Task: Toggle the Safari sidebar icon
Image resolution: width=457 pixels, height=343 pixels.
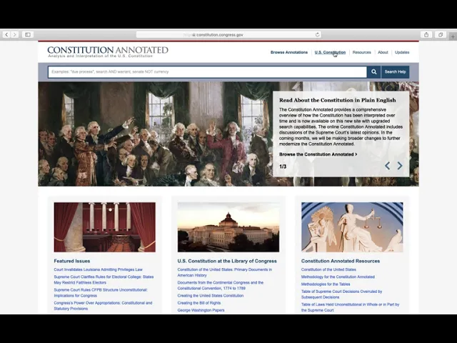Action: point(28,35)
